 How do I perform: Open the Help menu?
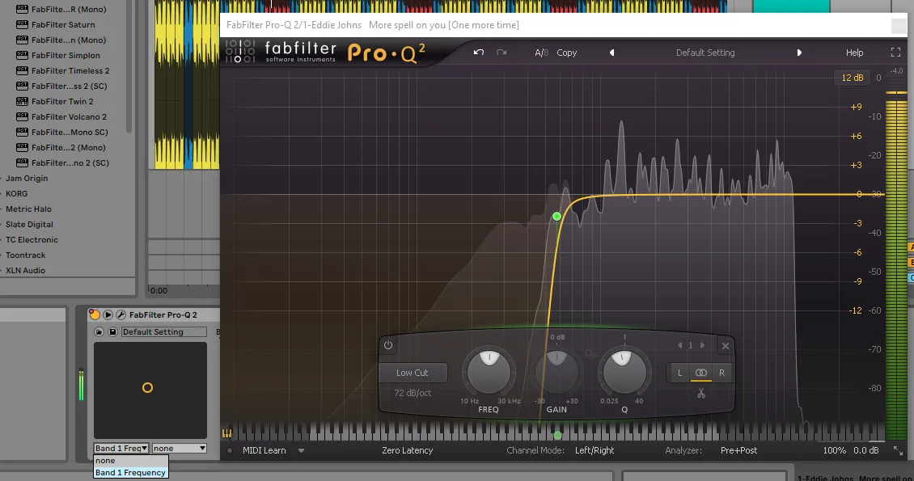(x=854, y=53)
